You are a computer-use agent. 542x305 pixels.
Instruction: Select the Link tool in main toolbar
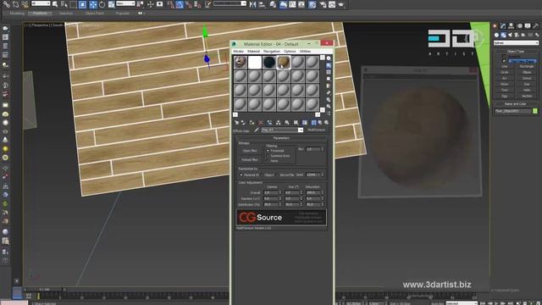point(6,4)
